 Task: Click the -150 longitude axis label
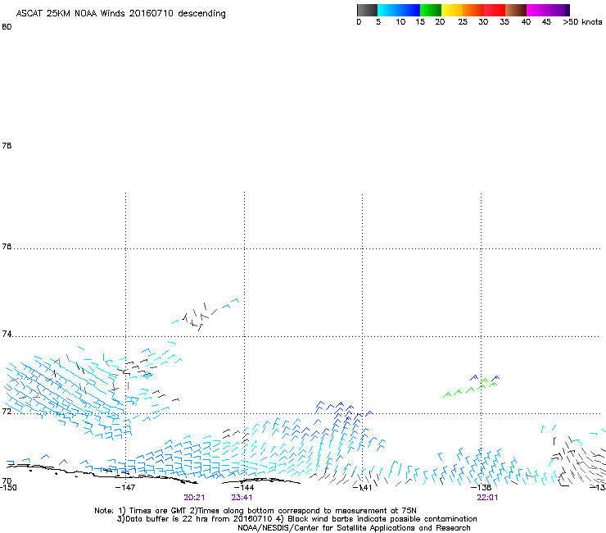click(8, 487)
